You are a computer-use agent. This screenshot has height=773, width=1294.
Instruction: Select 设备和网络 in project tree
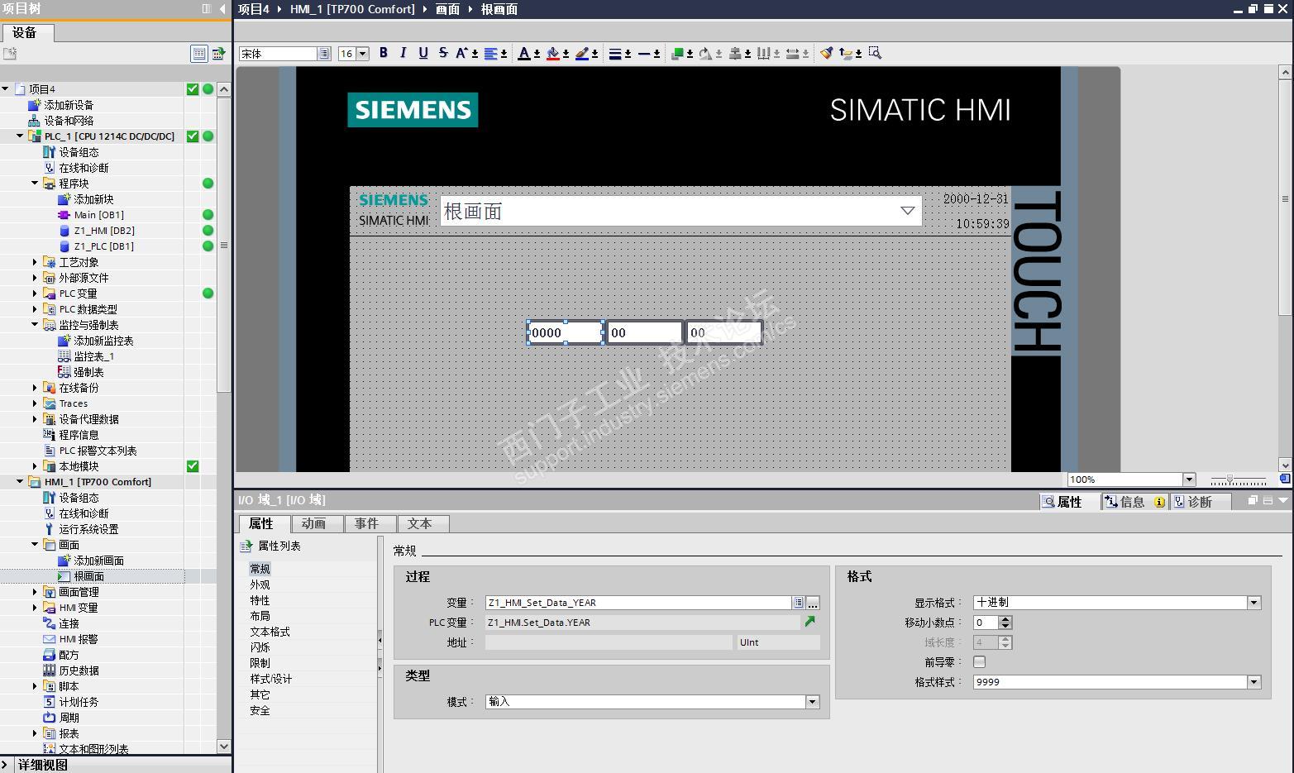click(69, 121)
